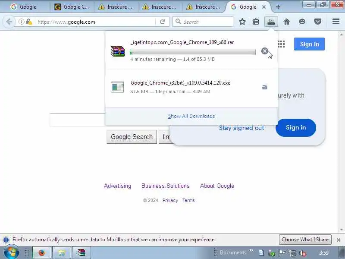Open the Terms link
Image resolution: width=345 pixels, height=259 pixels.
click(x=188, y=200)
